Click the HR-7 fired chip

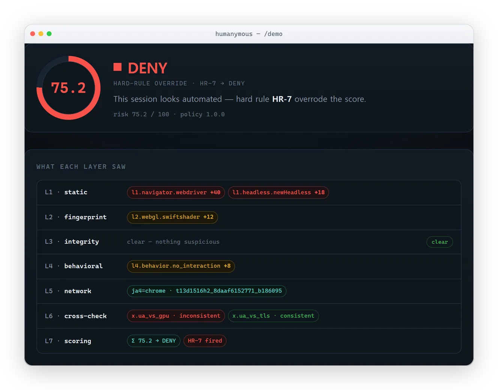[205, 341]
